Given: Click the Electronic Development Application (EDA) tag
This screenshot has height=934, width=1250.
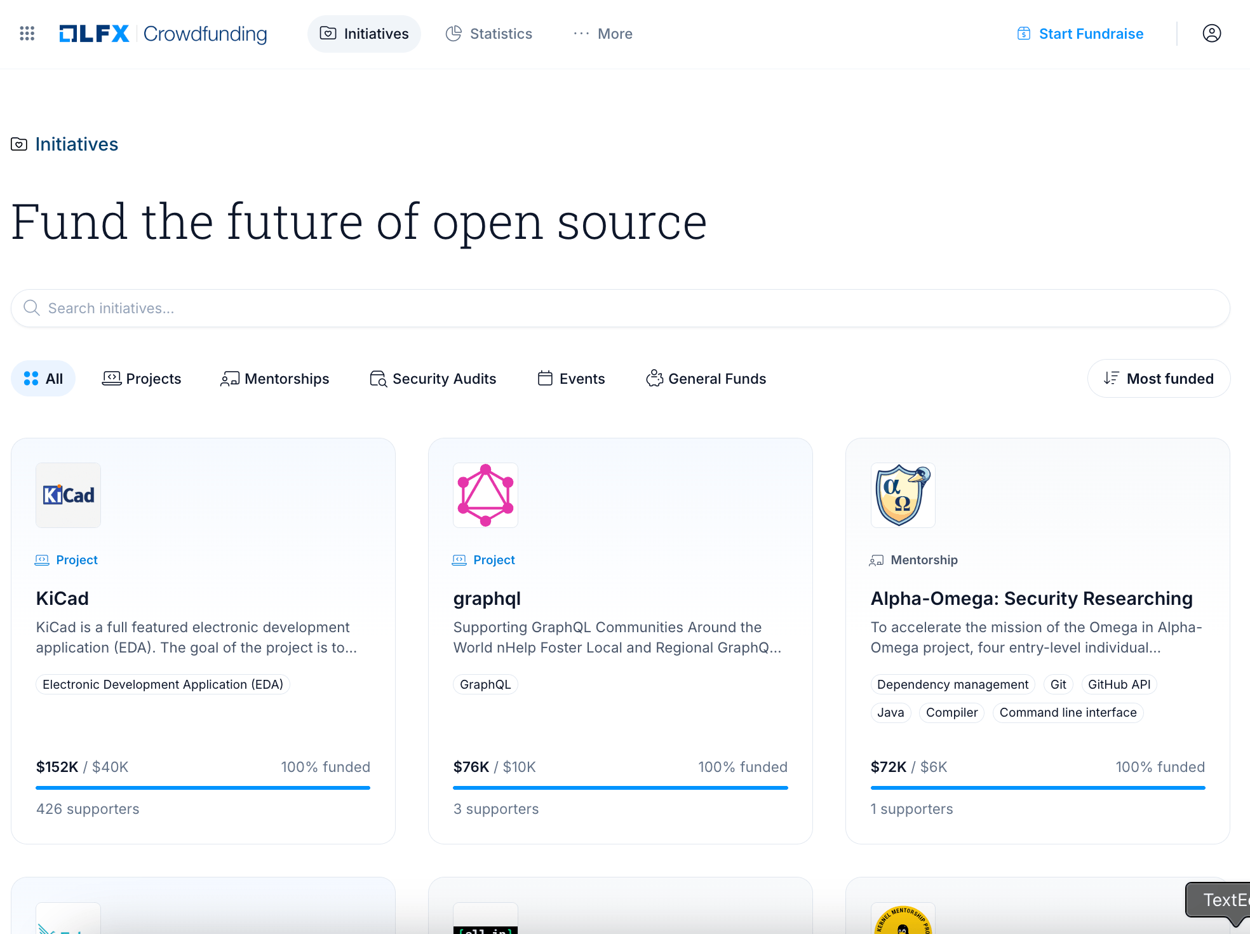Looking at the screenshot, I should pos(163,684).
